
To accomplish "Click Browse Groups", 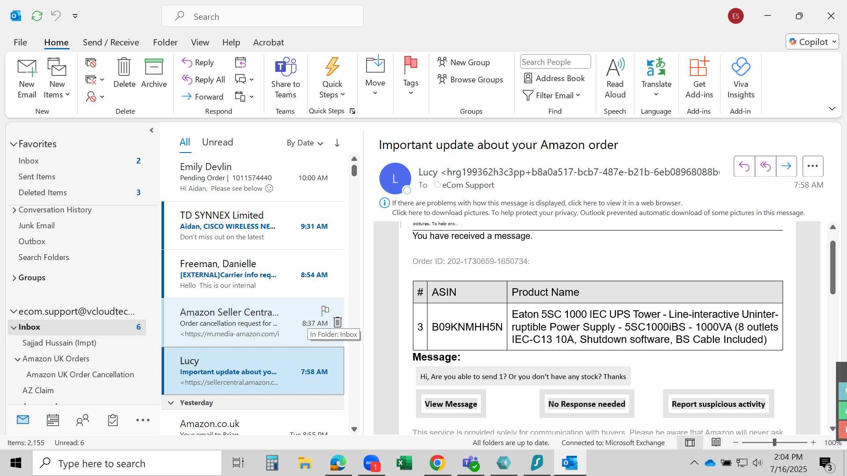I will [470, 79].
